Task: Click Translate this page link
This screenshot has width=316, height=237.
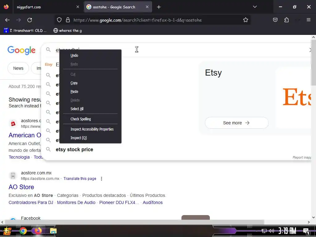Action: click(x=80, y=179)
